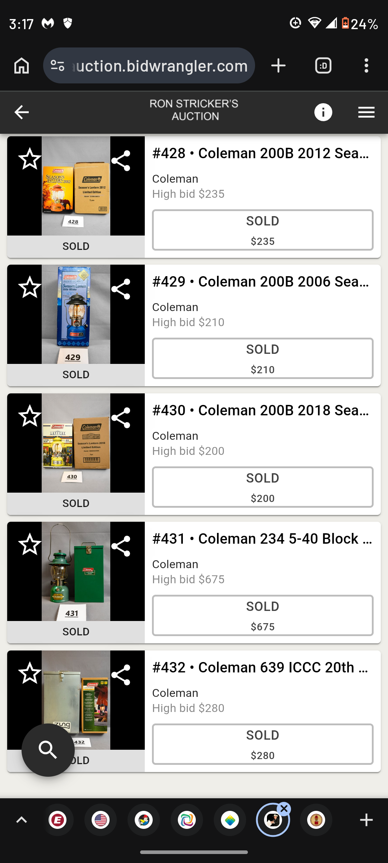Viewport: 388px width, 863px height.
Task: Switch to the US flag tab
Action: (101, 820)
